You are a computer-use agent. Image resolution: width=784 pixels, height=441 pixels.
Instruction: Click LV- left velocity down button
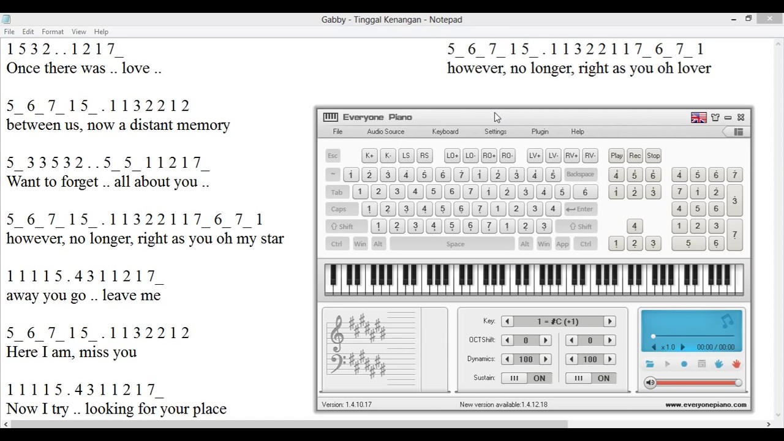tap(553, 156)
